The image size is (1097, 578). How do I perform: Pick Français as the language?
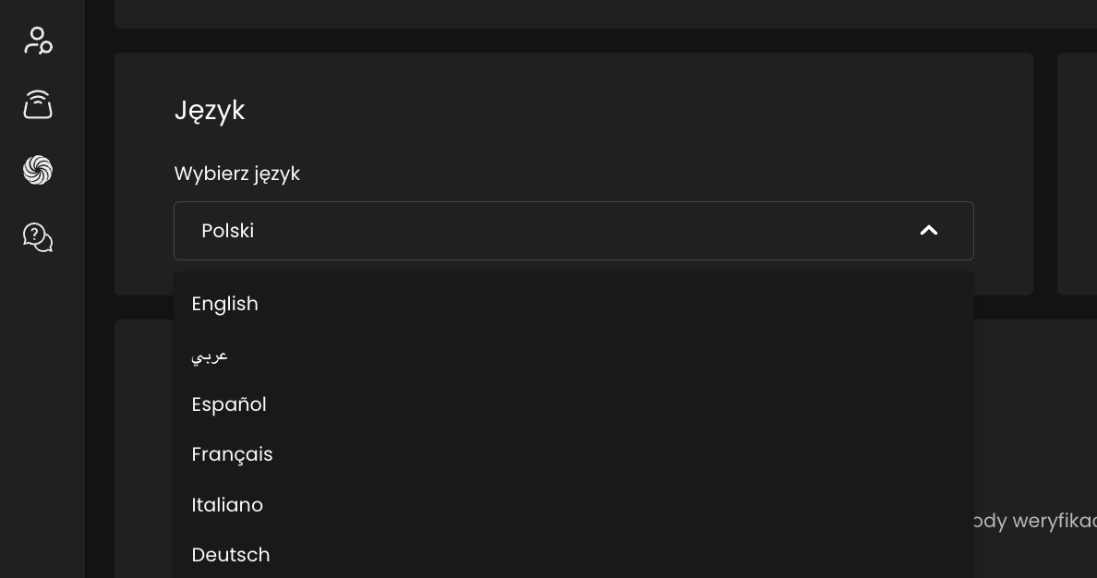pyautogui.click(x=573, y=455)
